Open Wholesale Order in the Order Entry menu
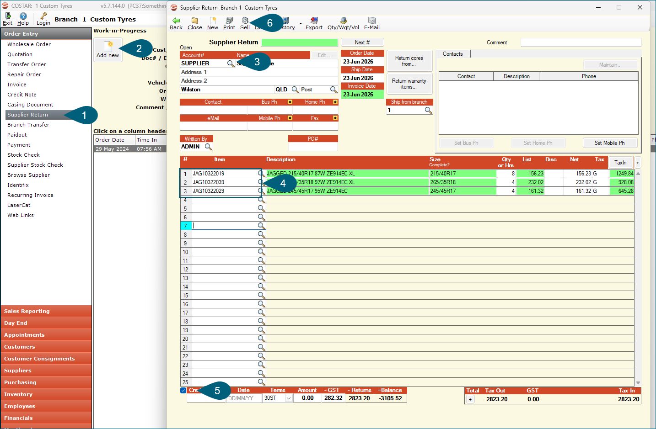Screen dimensions: 656x429 point(29,44)
